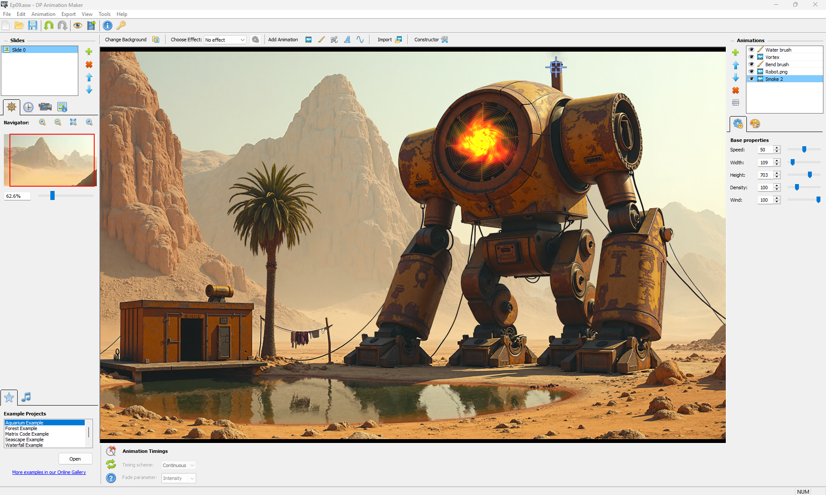
Task: Toggle visibility of Water brush animation
Action: pyautogui.click(x=752, y=50)
